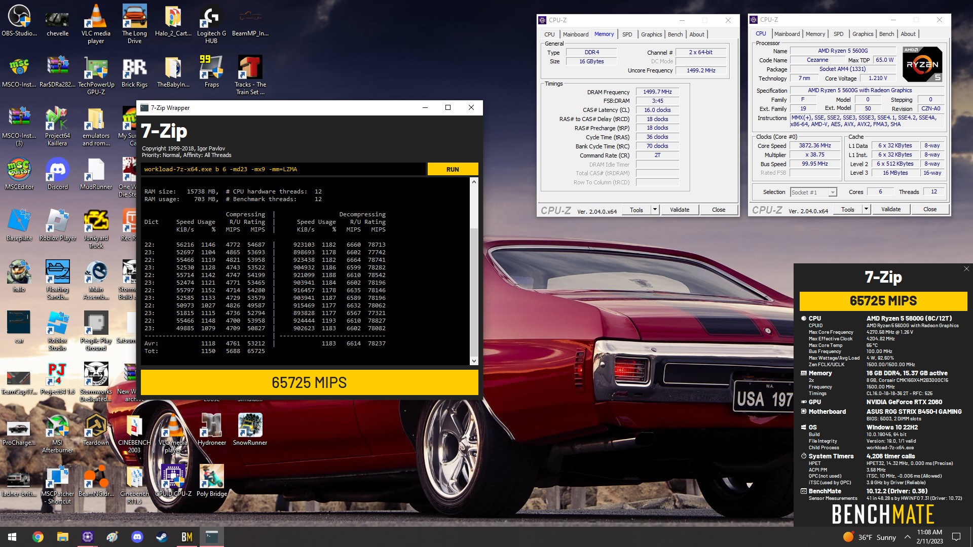The width and height of the screenshot is (973, 547).
Task: Click the taskbar clock showing 11:08 AM
Action: [x=929, y=537]
